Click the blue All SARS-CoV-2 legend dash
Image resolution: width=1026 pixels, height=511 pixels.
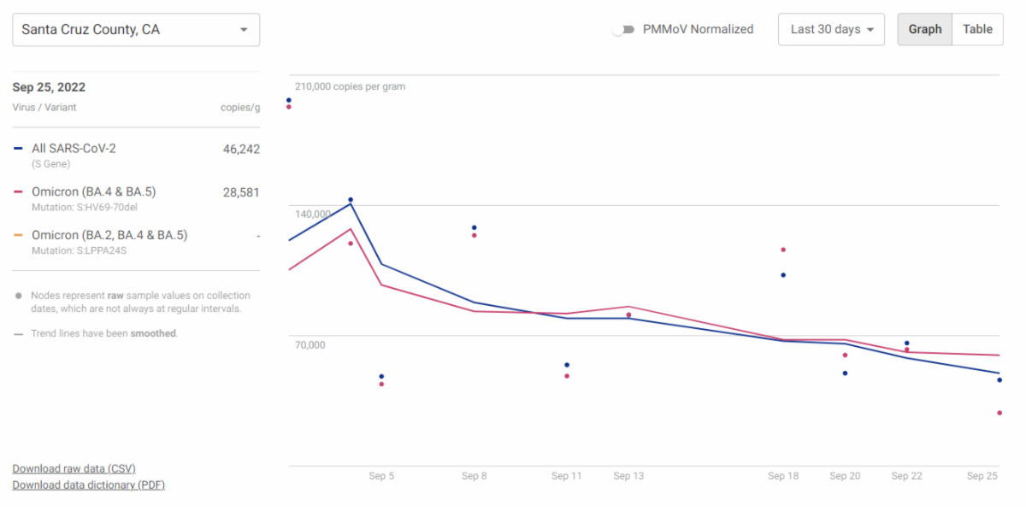(19, 149)
